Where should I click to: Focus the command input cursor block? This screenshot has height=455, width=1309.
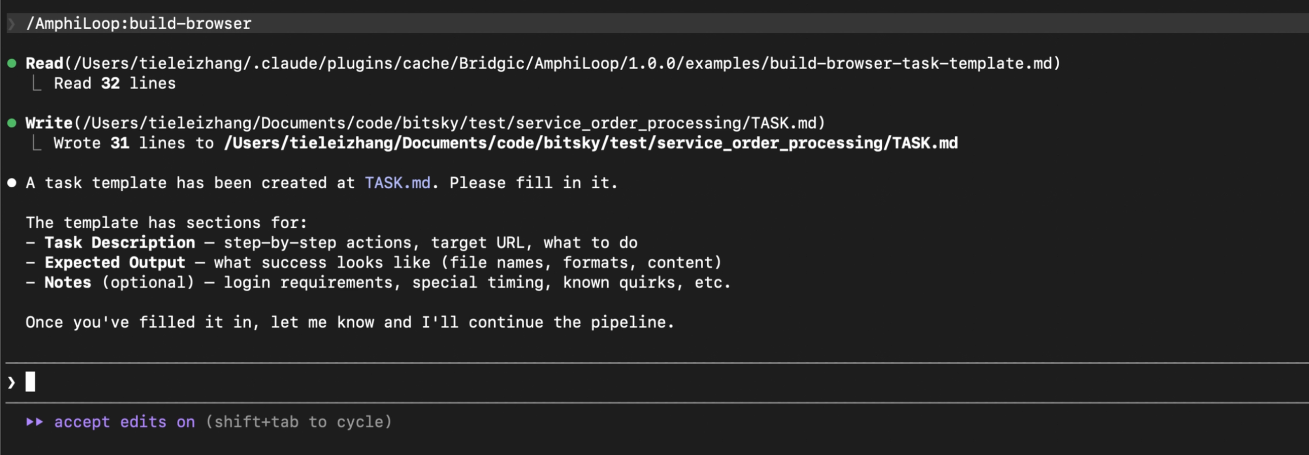(x=30, y=382)
